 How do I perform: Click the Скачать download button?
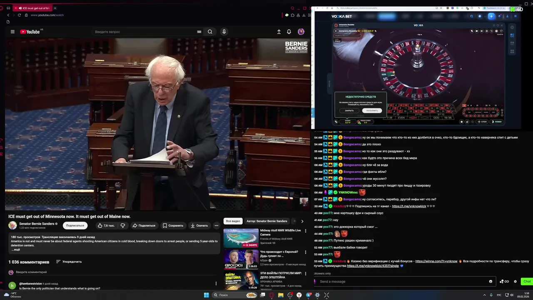(x=199, y=225)
